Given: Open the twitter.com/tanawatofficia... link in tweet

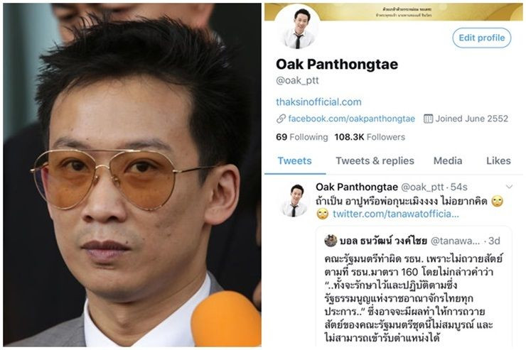Looking at the screenshot, I should click(396, 214).
